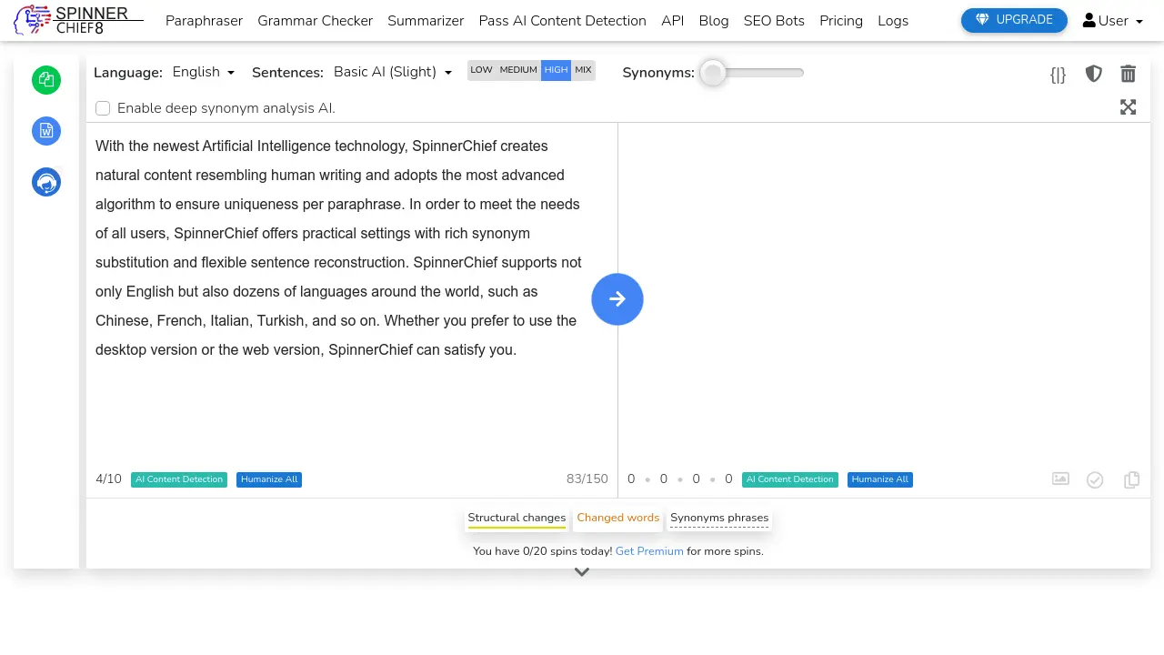The height and width of the screenshot is (655, 1164).
Task: Click the circled check mark output icon
Action: (1095, 479)
